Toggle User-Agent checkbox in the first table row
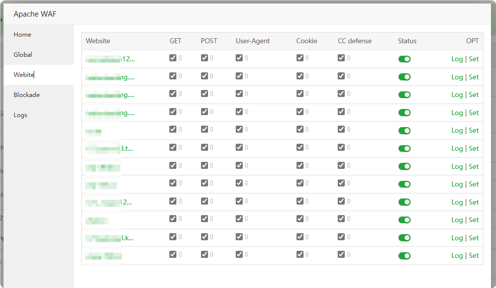This screenshot has width=496, height=288. [x=239, y=58]
